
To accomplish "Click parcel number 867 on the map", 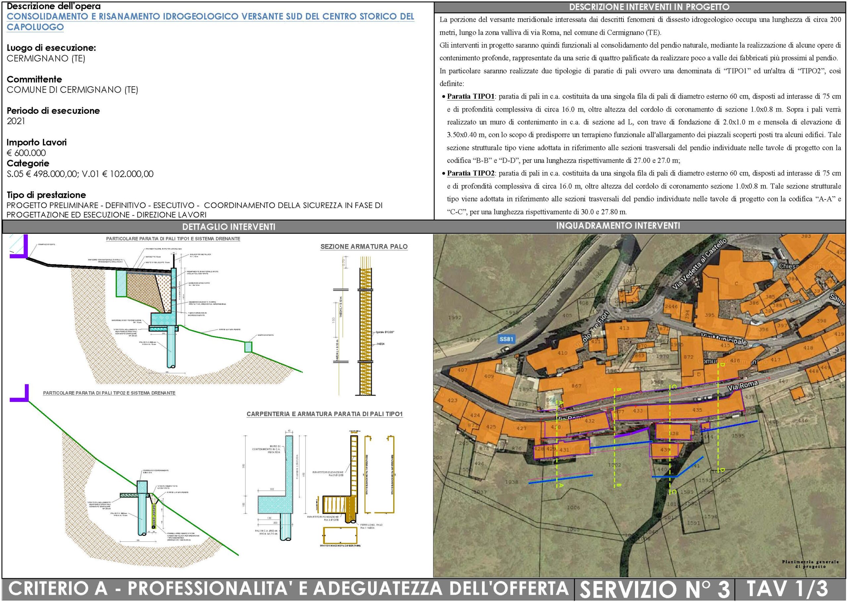I will point(576,386).
